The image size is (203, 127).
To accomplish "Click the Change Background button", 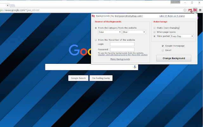I will pyautogui.click(x=174, y=58).
